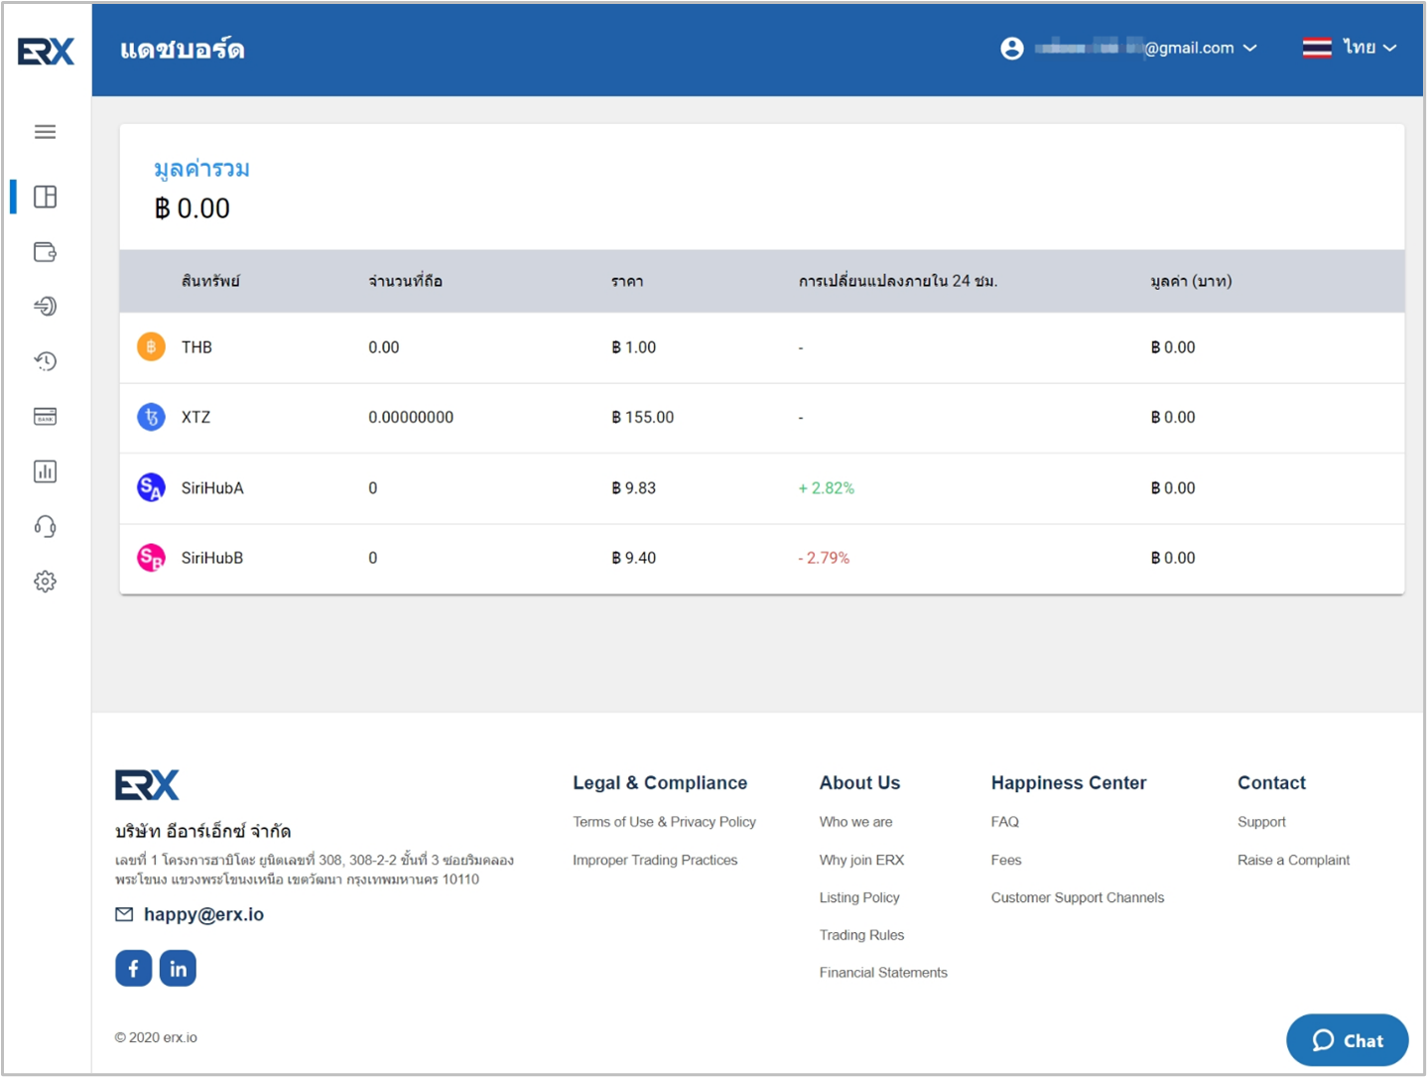Open the settings gear sidebar icon
The height and width of the screenshot is (1077, 1427).
click(x=45, y=582)
